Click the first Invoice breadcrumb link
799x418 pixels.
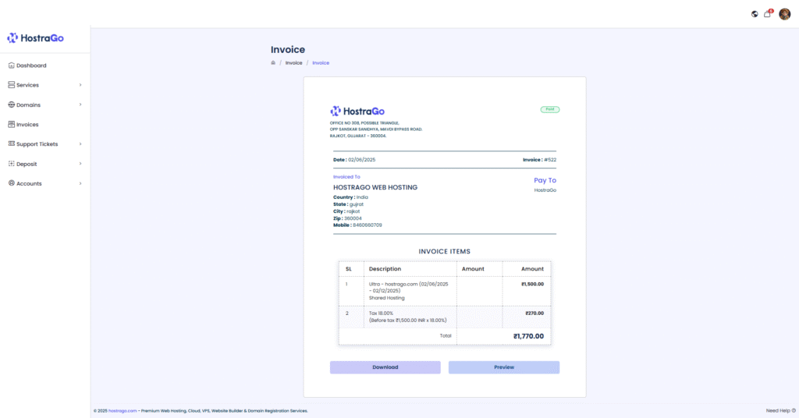pyautogui.click(x=293, y=62)
